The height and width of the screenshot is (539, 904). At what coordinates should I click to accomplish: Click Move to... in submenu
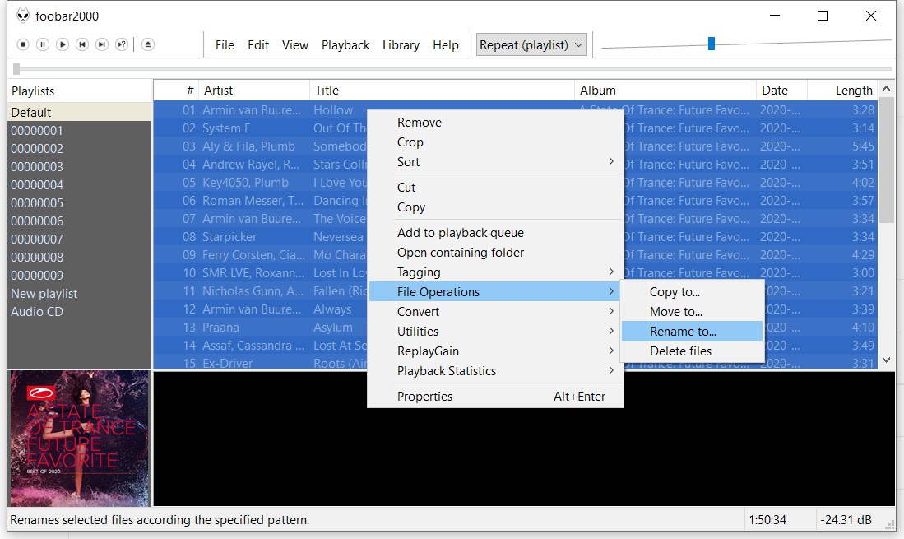tap(692, 311)
